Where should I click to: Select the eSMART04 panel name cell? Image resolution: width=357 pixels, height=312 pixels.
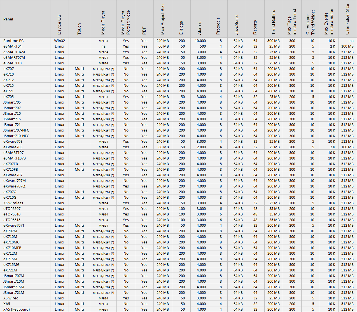tap(12, 46)
